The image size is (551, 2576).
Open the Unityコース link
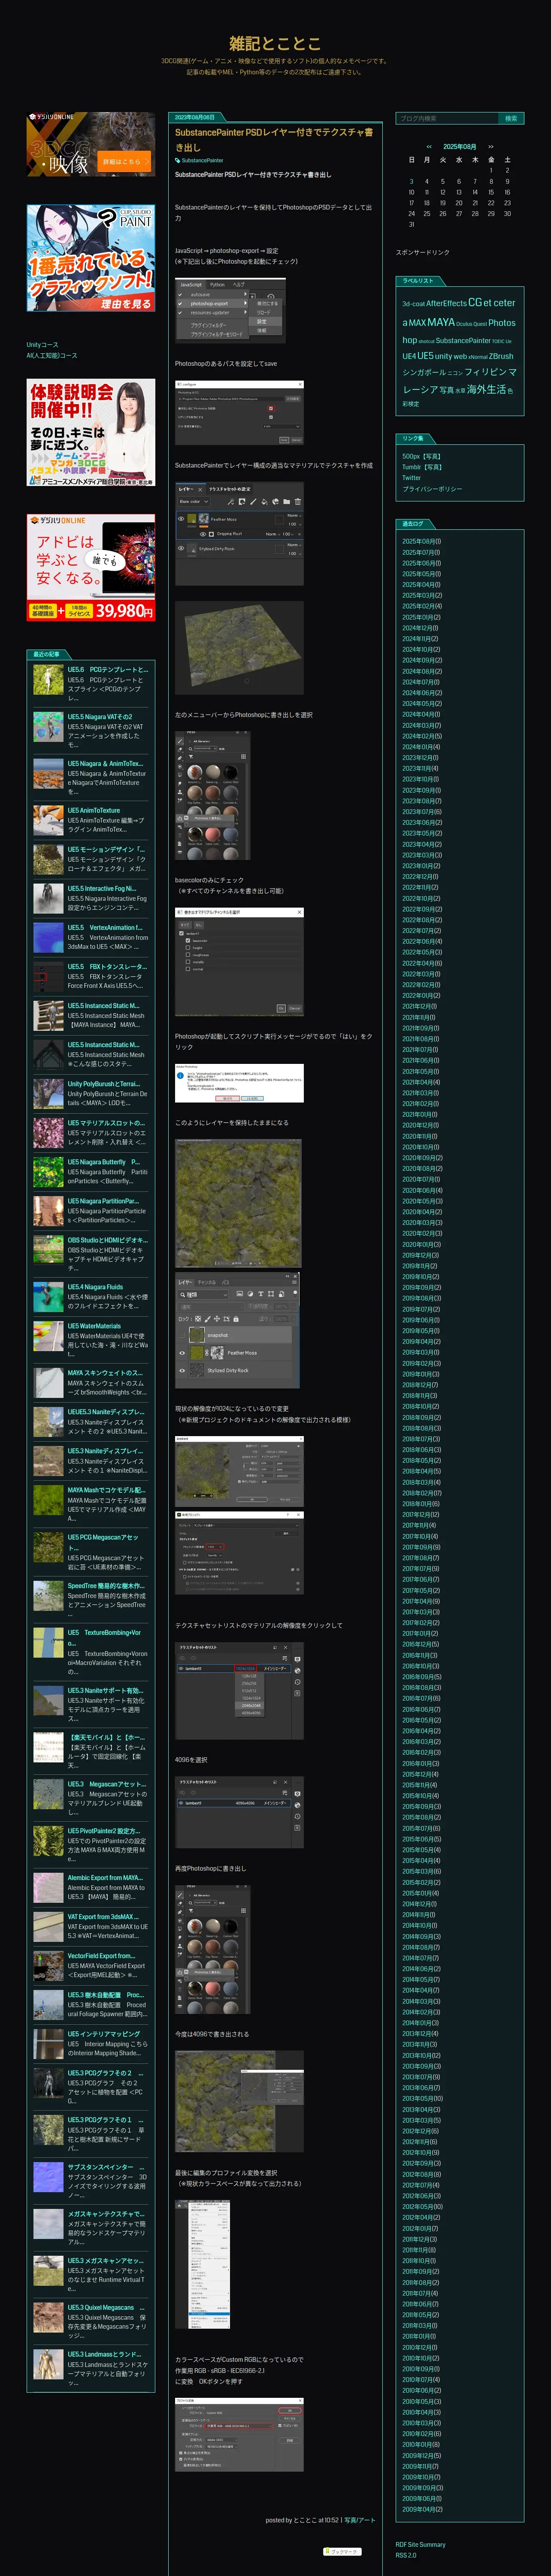tap(42, 345)
